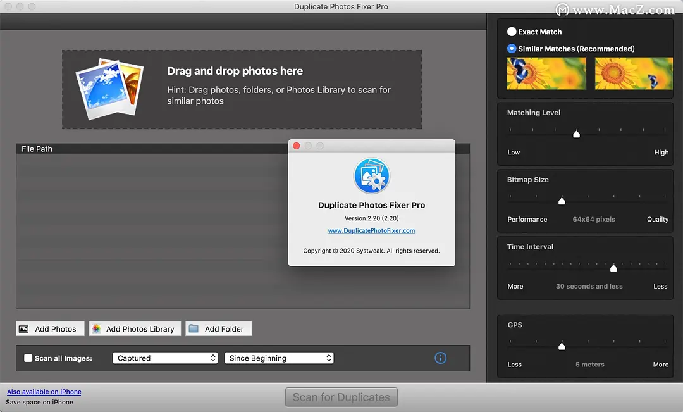
Task: Open the Also available on iPhone link
Action: point(44,392)
